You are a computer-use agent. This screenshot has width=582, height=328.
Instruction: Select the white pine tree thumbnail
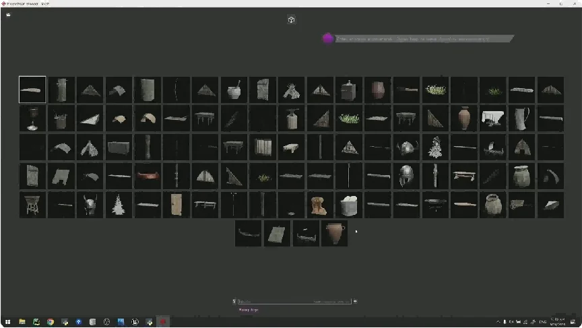coord(119,205)
